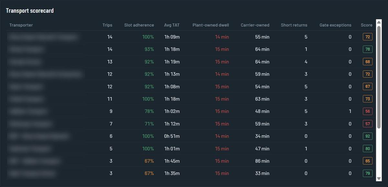
Task: Click the Avg TAT value 1h 13m
Action: coord(172,74)
